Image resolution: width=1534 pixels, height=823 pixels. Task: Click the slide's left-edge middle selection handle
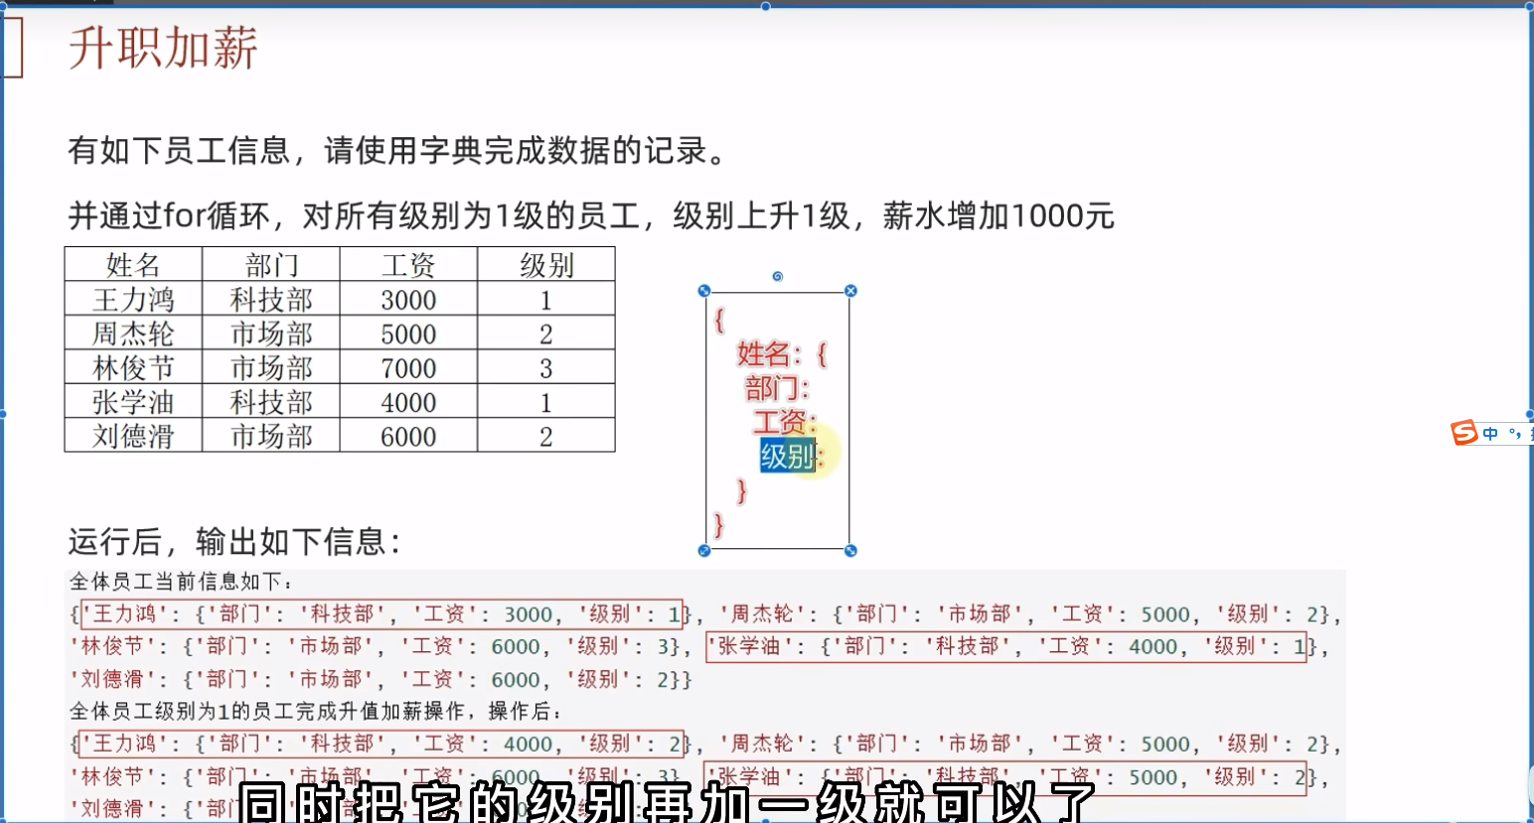coord(3,414)
